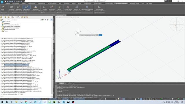185x104 pixels.
Task: Click the command line input area
Action: pyautogui.click(x=120, y=97)
